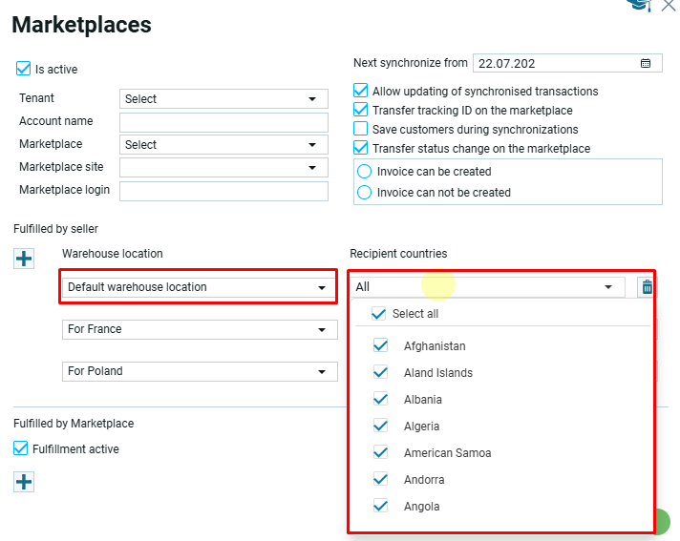Deselect Albania in the country list
Screen dimensions: 680x541
coord(382,399)
